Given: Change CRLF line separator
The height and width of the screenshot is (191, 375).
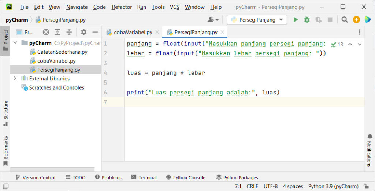Looking at the screenshot, I should click(252, 186).
